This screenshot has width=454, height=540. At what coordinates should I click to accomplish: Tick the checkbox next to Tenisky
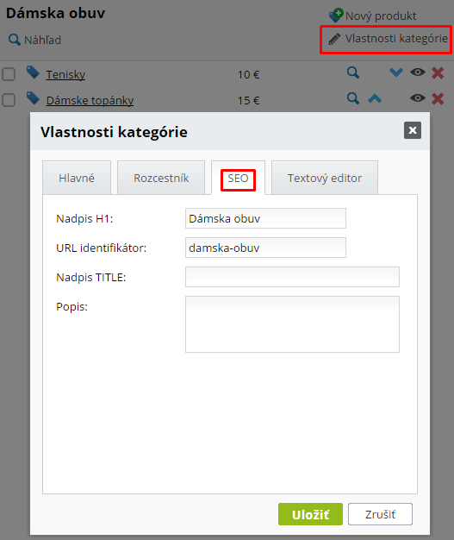pyautogui.click(x=9, y=74)
